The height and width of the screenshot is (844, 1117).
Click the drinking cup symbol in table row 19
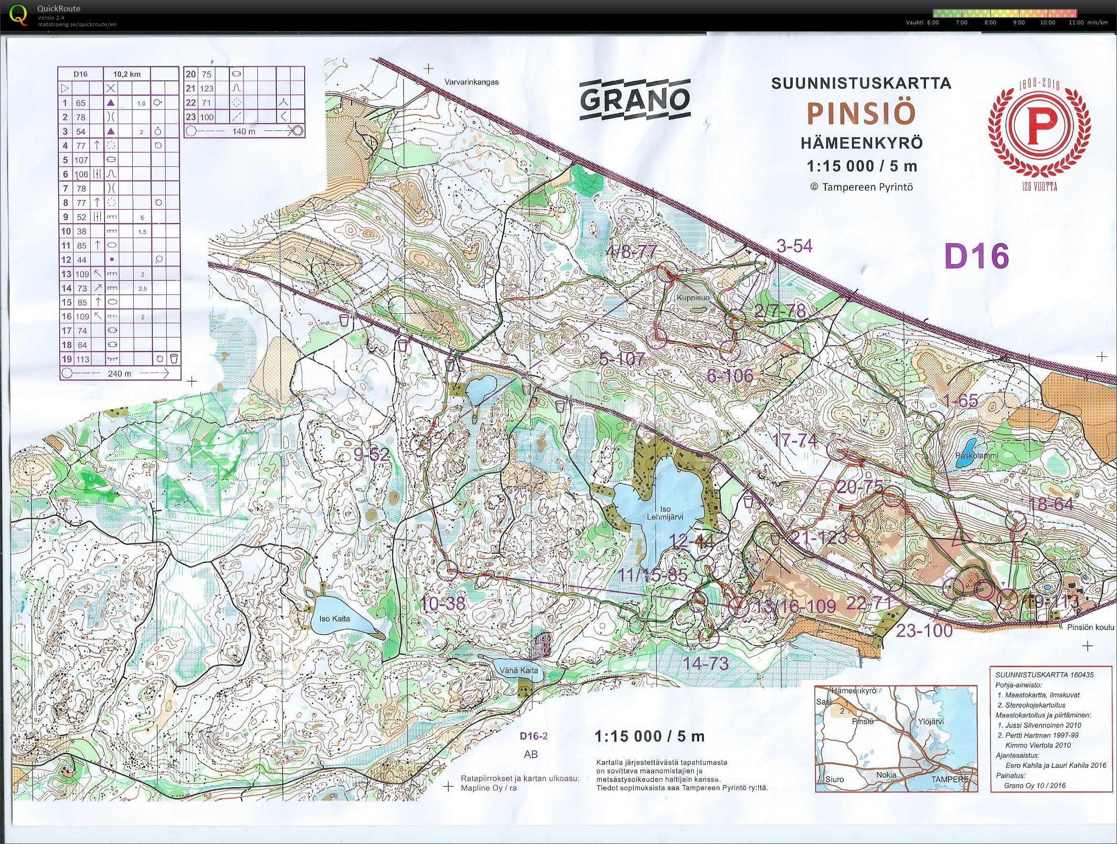pos(173,359)
